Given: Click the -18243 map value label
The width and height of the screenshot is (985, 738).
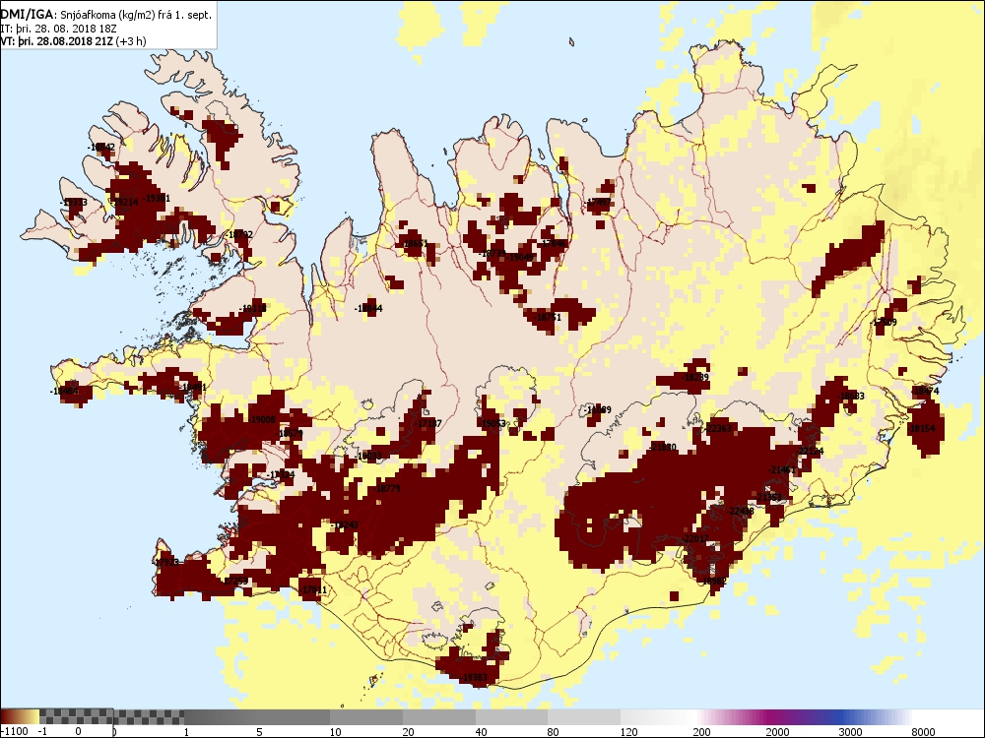Looking at the screenshot, I should point(344,525).
